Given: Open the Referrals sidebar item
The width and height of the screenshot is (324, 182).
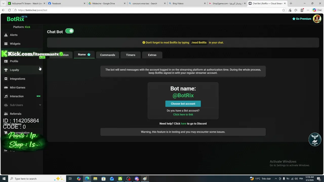Looking at the screenshot, I should 22,114.
